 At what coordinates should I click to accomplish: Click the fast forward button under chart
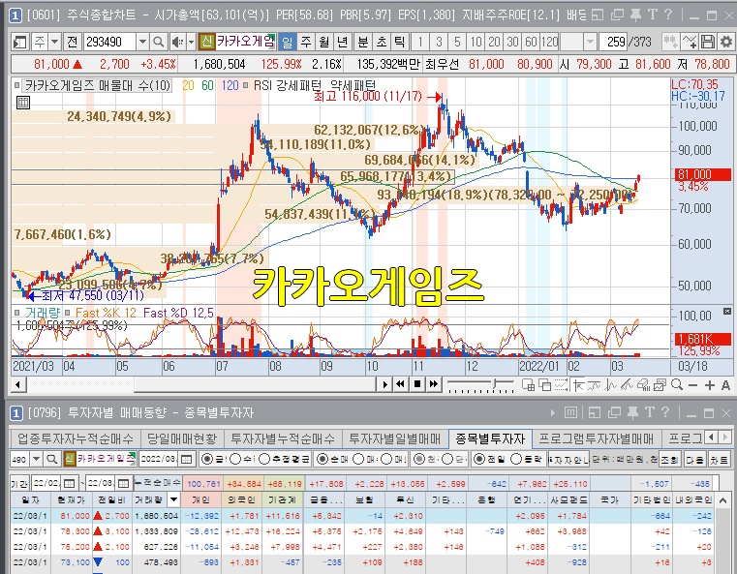[x=433, y=384]
